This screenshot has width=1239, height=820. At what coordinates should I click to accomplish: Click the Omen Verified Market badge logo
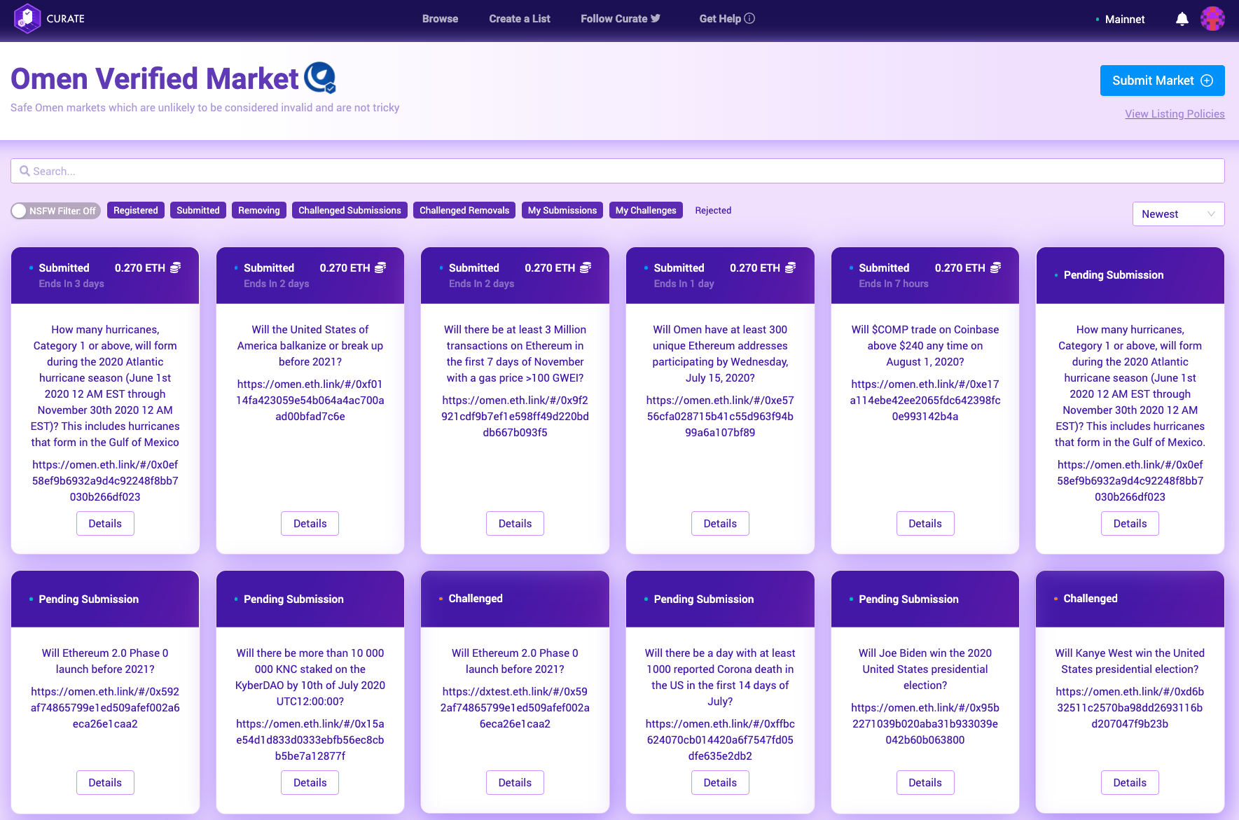[321, 78]
